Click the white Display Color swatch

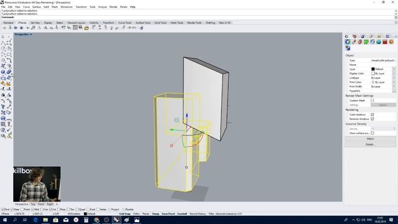click(x=373, y=73)
